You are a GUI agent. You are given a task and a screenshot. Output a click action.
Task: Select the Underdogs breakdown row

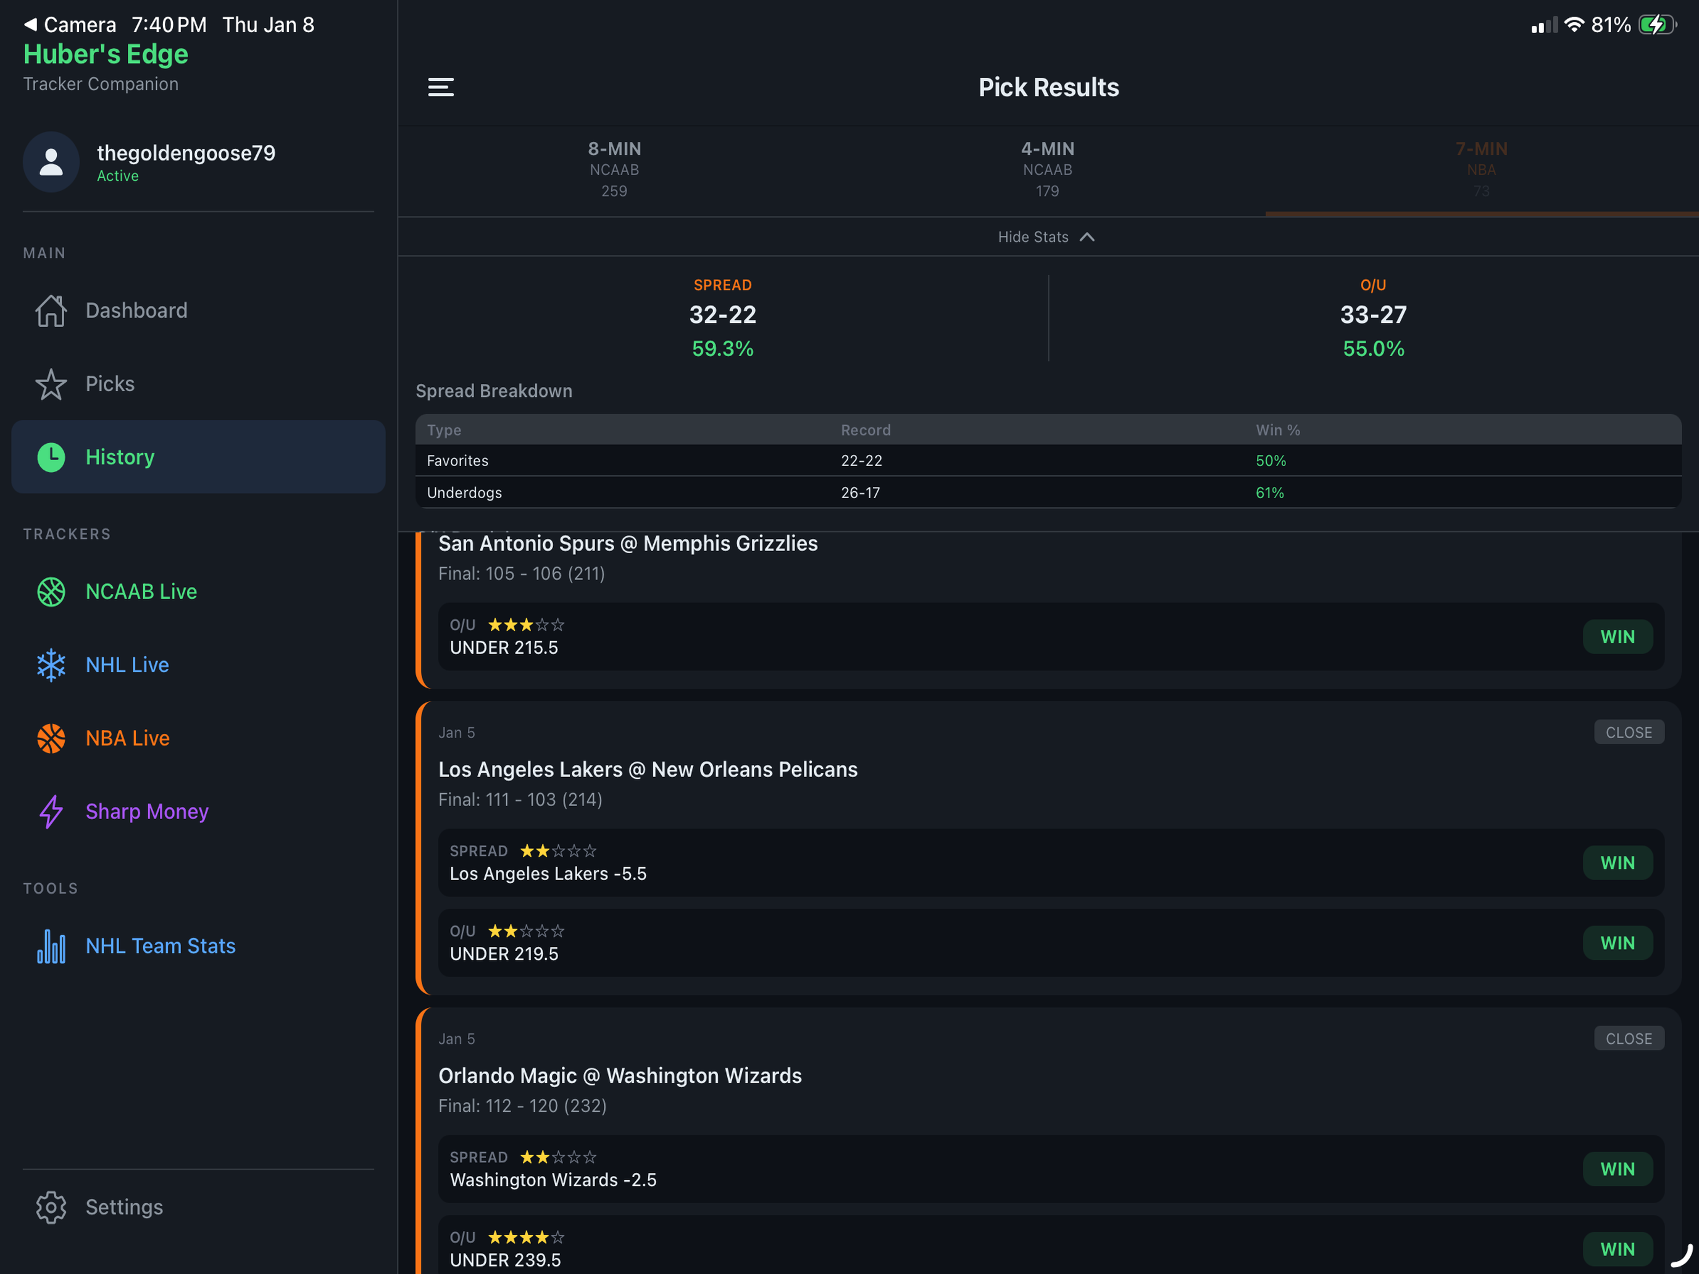pyautogui.click(x=1048, y=492)
